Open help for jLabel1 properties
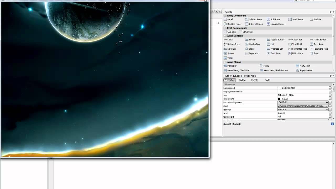The image size is (336, 189). click(x=332, y=124)
